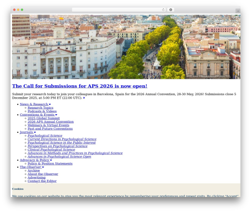Image resolution: width=251 pixels, height=212 pixels.
Task: Open the News & Research menu link
Action: 34,104
